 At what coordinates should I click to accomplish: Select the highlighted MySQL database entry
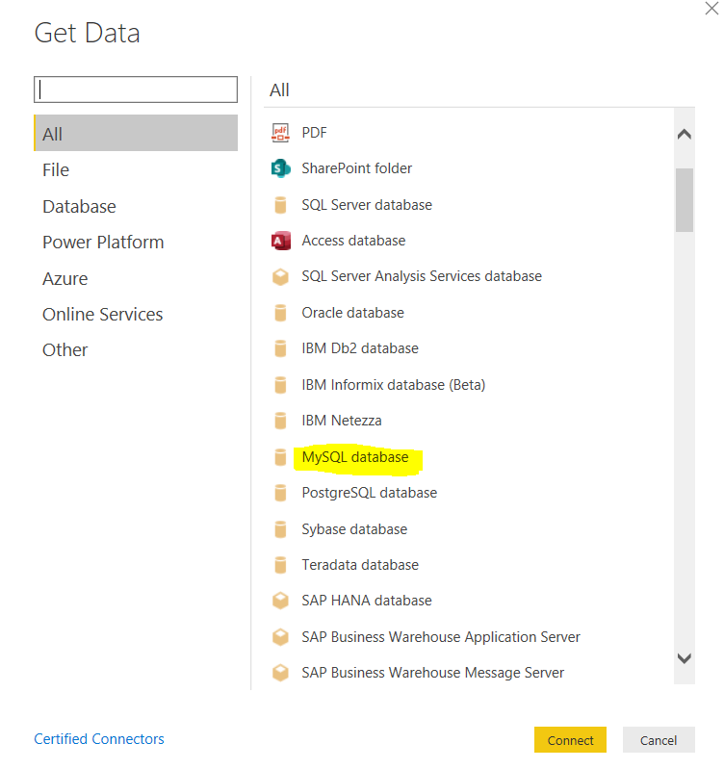(355, 457)
